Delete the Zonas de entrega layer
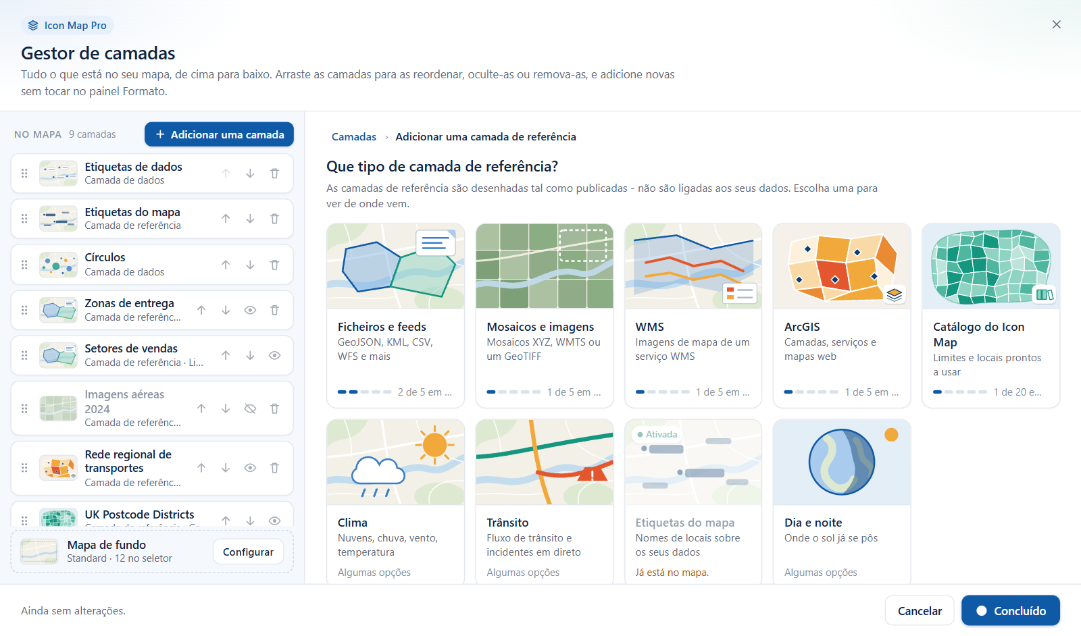The image size is (1081, 636). click(x=274, y=311)
